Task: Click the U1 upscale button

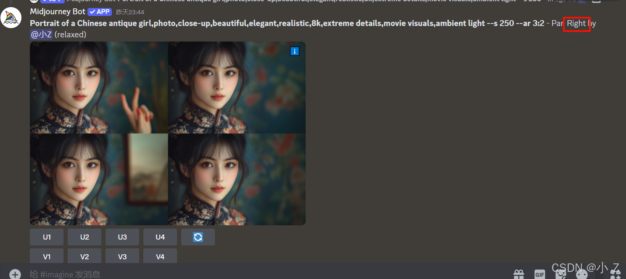Action: [x=47, y=237]
